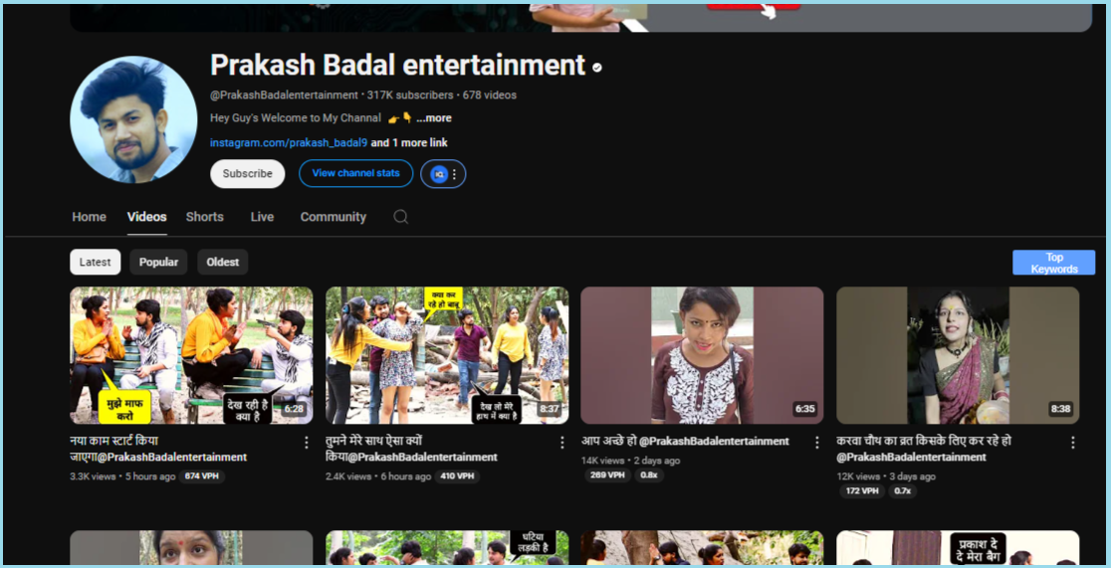This screenshot has height=568, width=1111.
Task: Click the verified badge beside channel name
Action: (x=597, y=68)
